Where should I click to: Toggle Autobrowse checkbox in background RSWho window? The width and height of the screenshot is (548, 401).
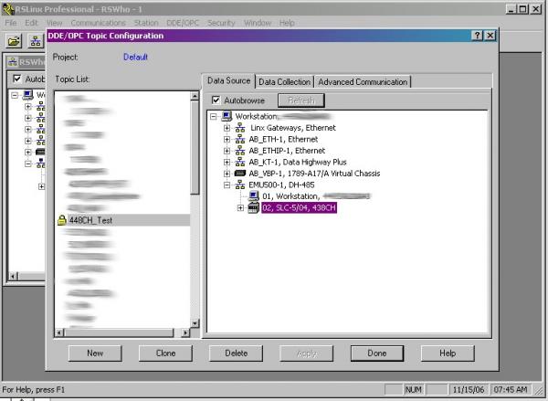16,79
